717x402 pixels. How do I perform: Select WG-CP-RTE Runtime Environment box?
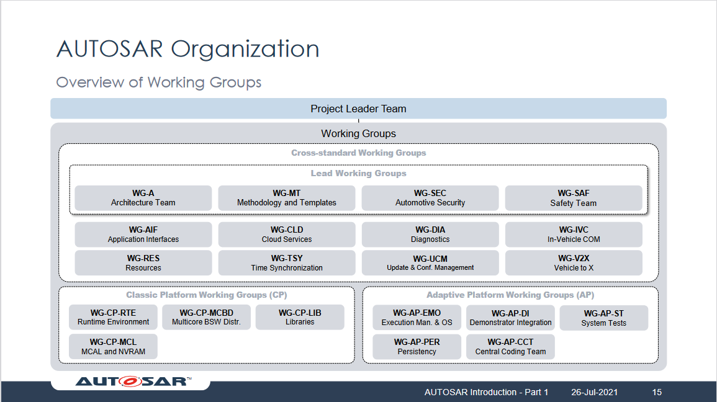point(113,317)
